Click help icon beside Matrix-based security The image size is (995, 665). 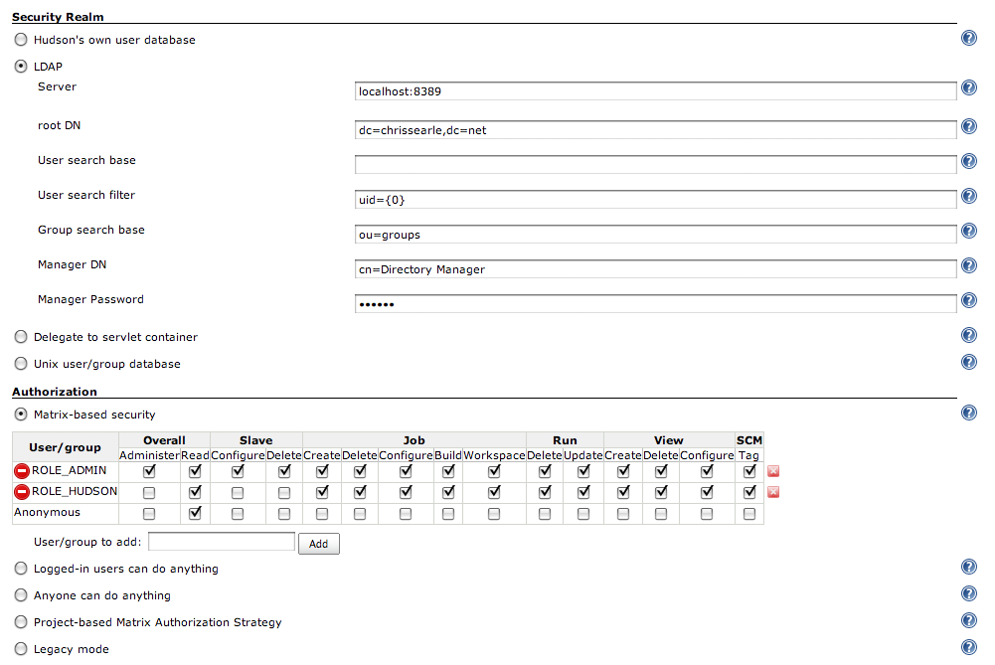point(969,413)
